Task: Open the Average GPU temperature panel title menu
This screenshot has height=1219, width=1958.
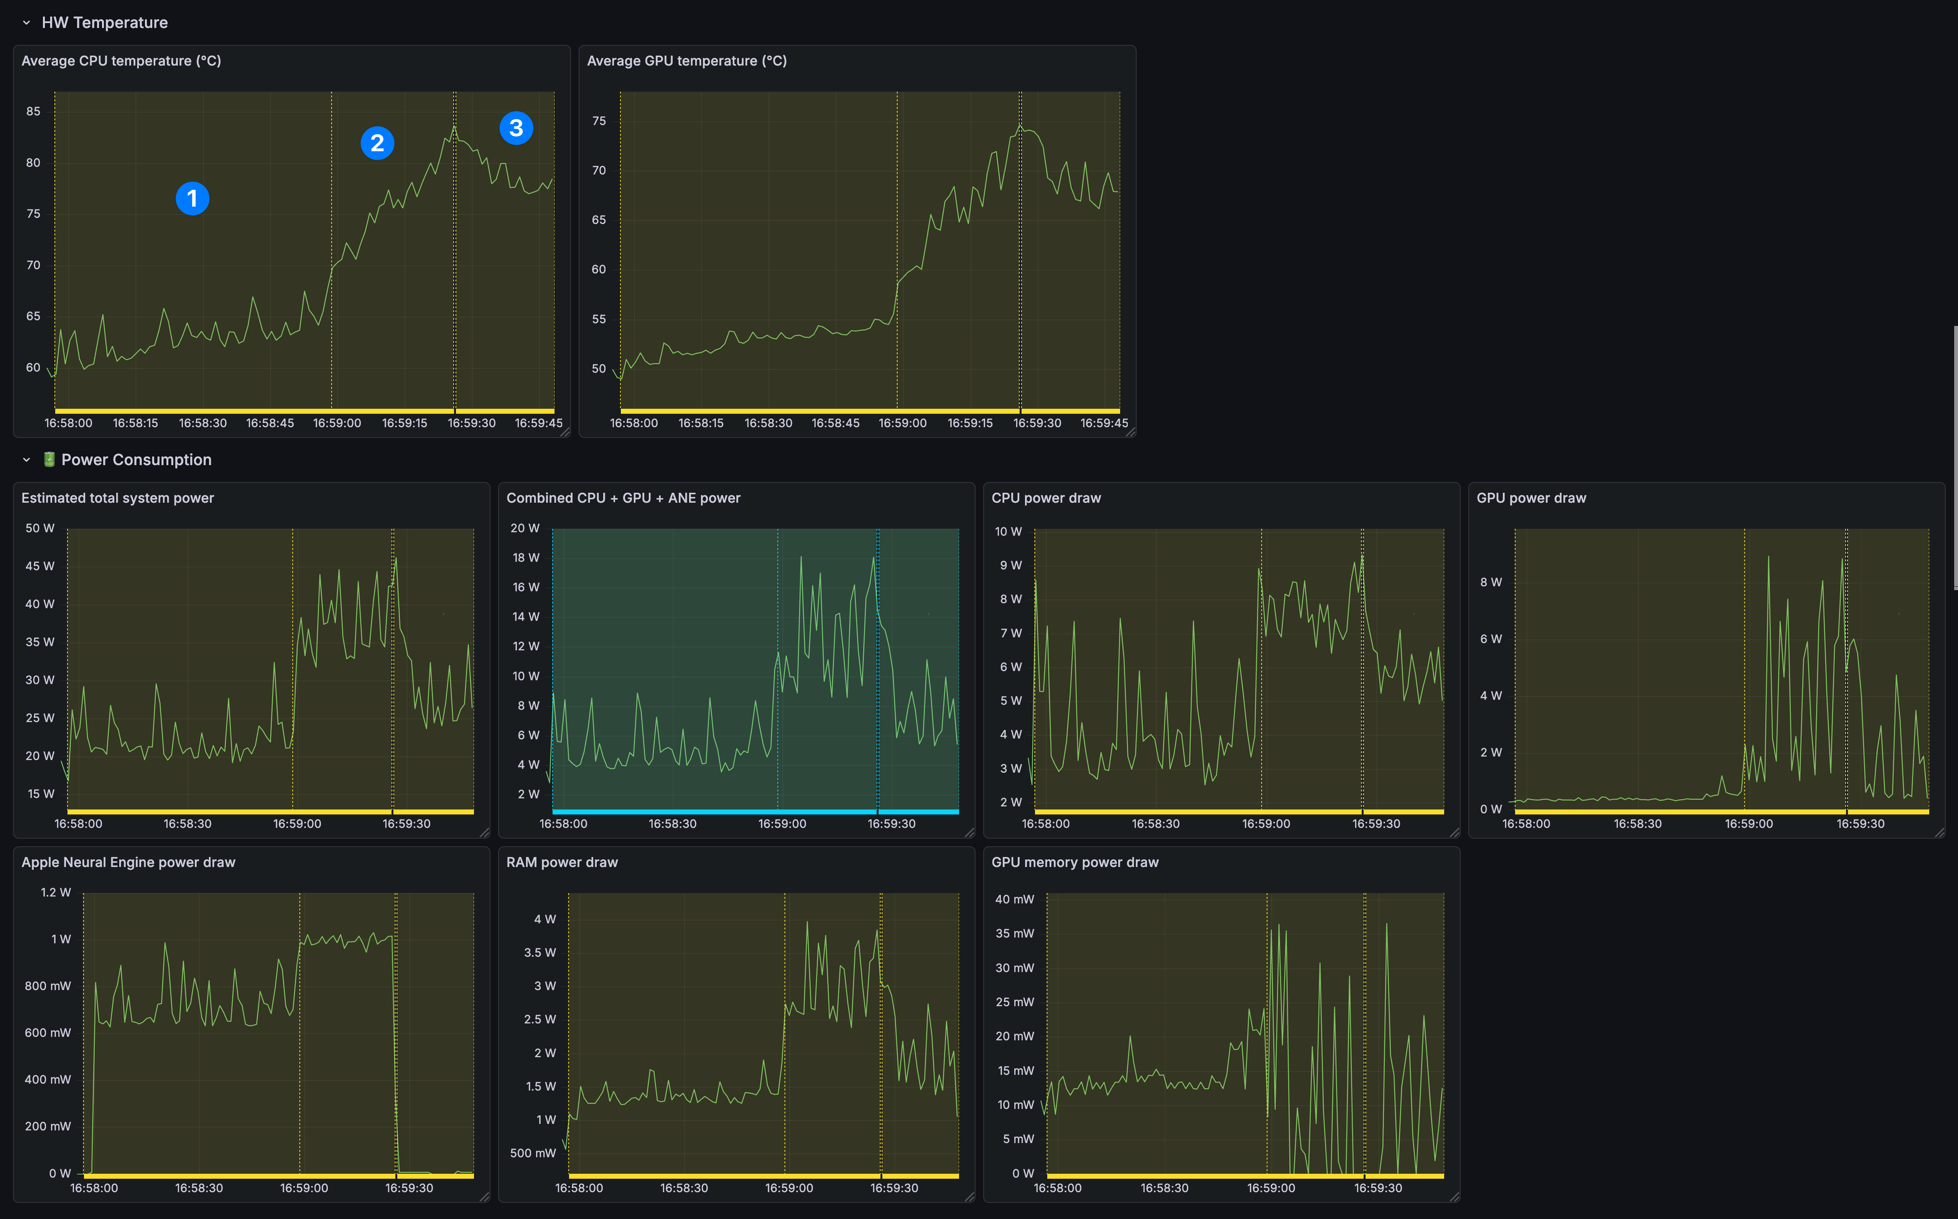Action: [x=686, y=61]
